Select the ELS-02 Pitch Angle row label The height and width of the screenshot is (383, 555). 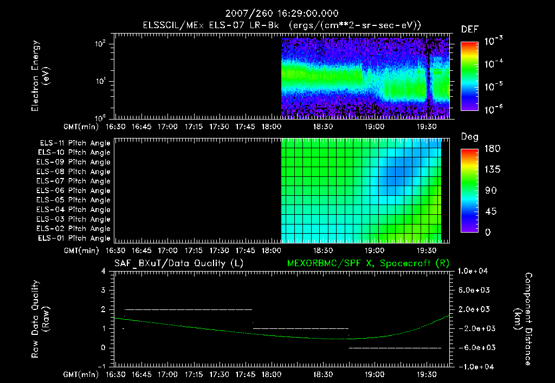click(x=73, y=229)
